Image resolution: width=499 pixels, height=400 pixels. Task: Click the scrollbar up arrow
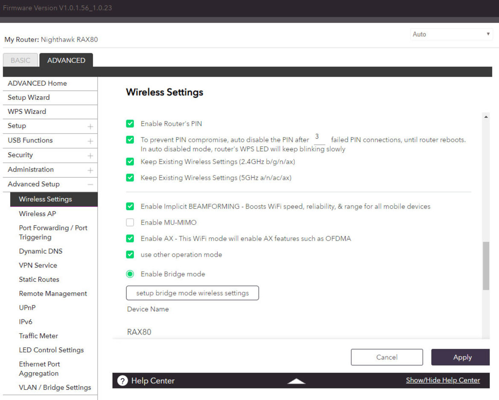(x=486, y=117)
